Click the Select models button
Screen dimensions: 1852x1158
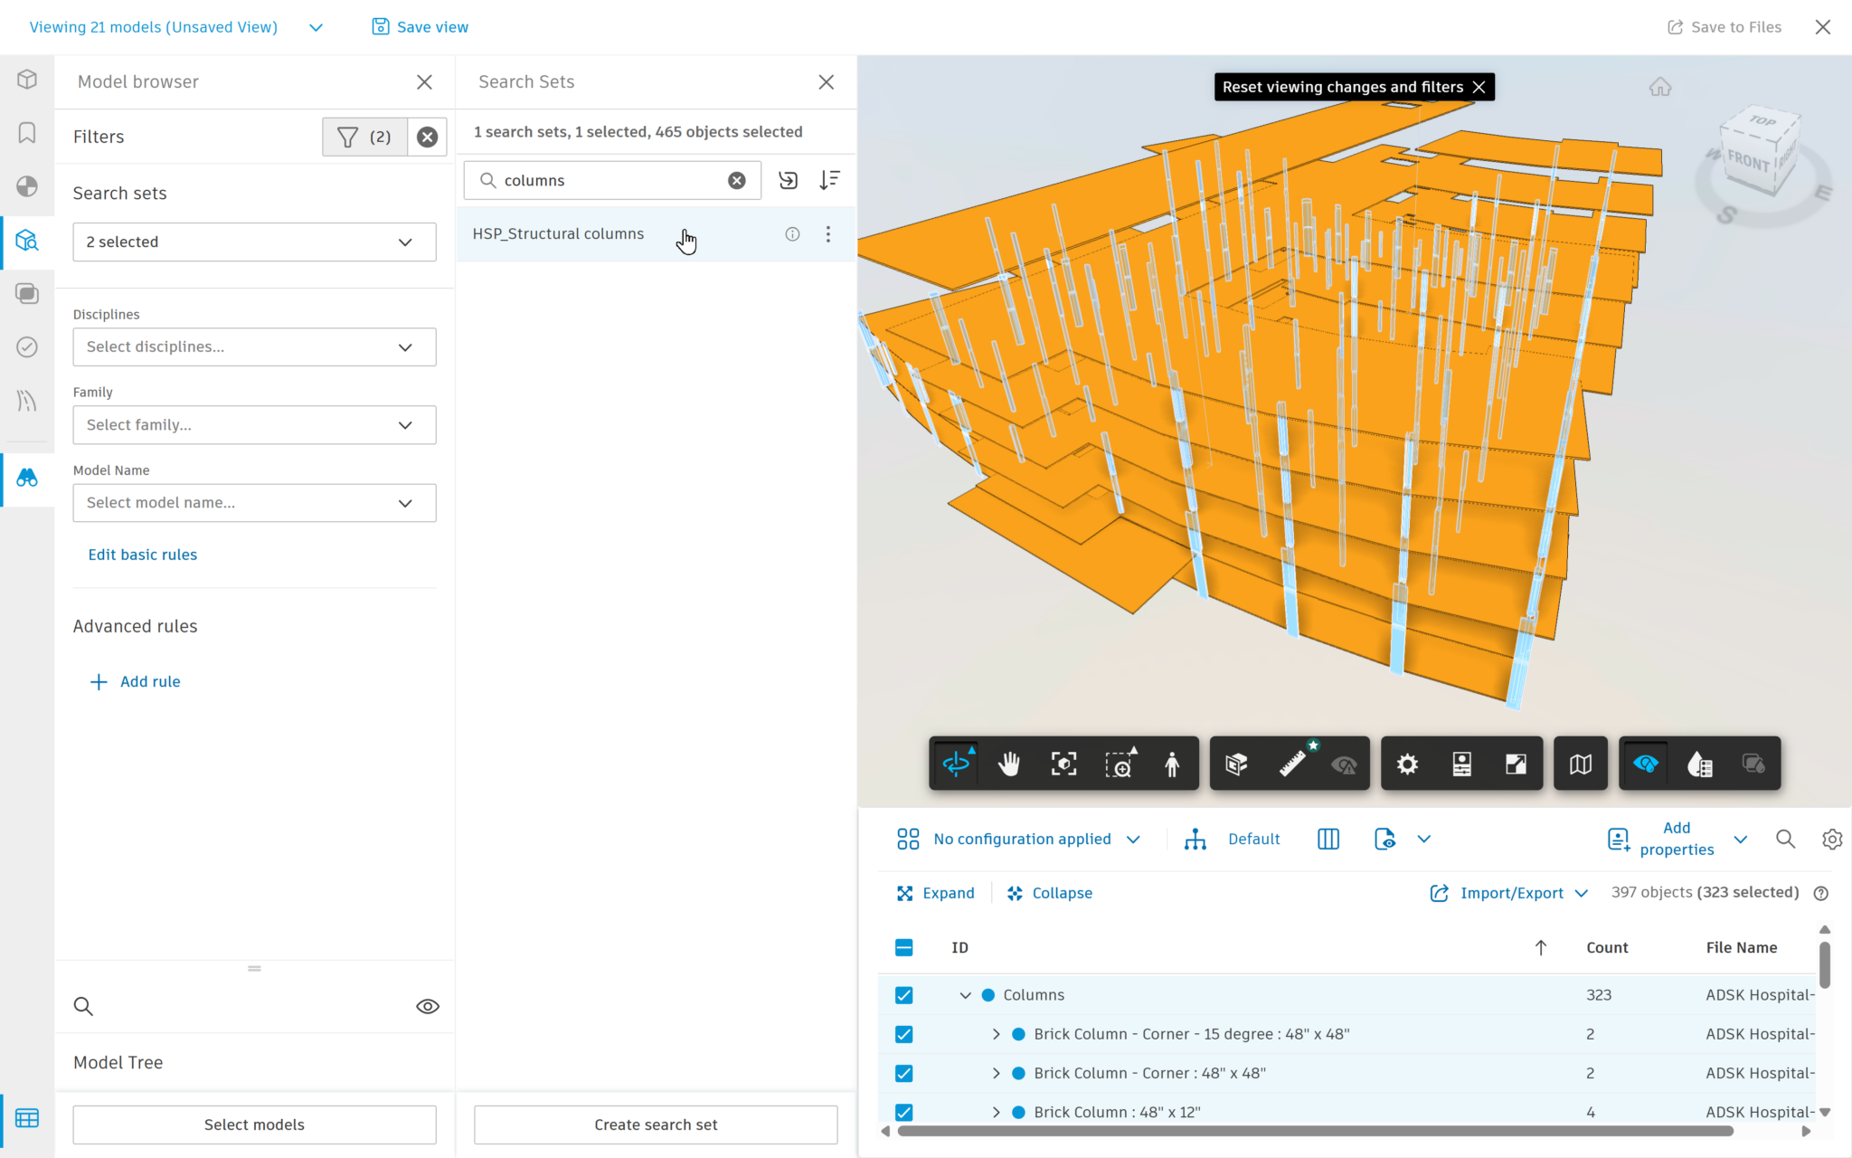click(254, 1125)
